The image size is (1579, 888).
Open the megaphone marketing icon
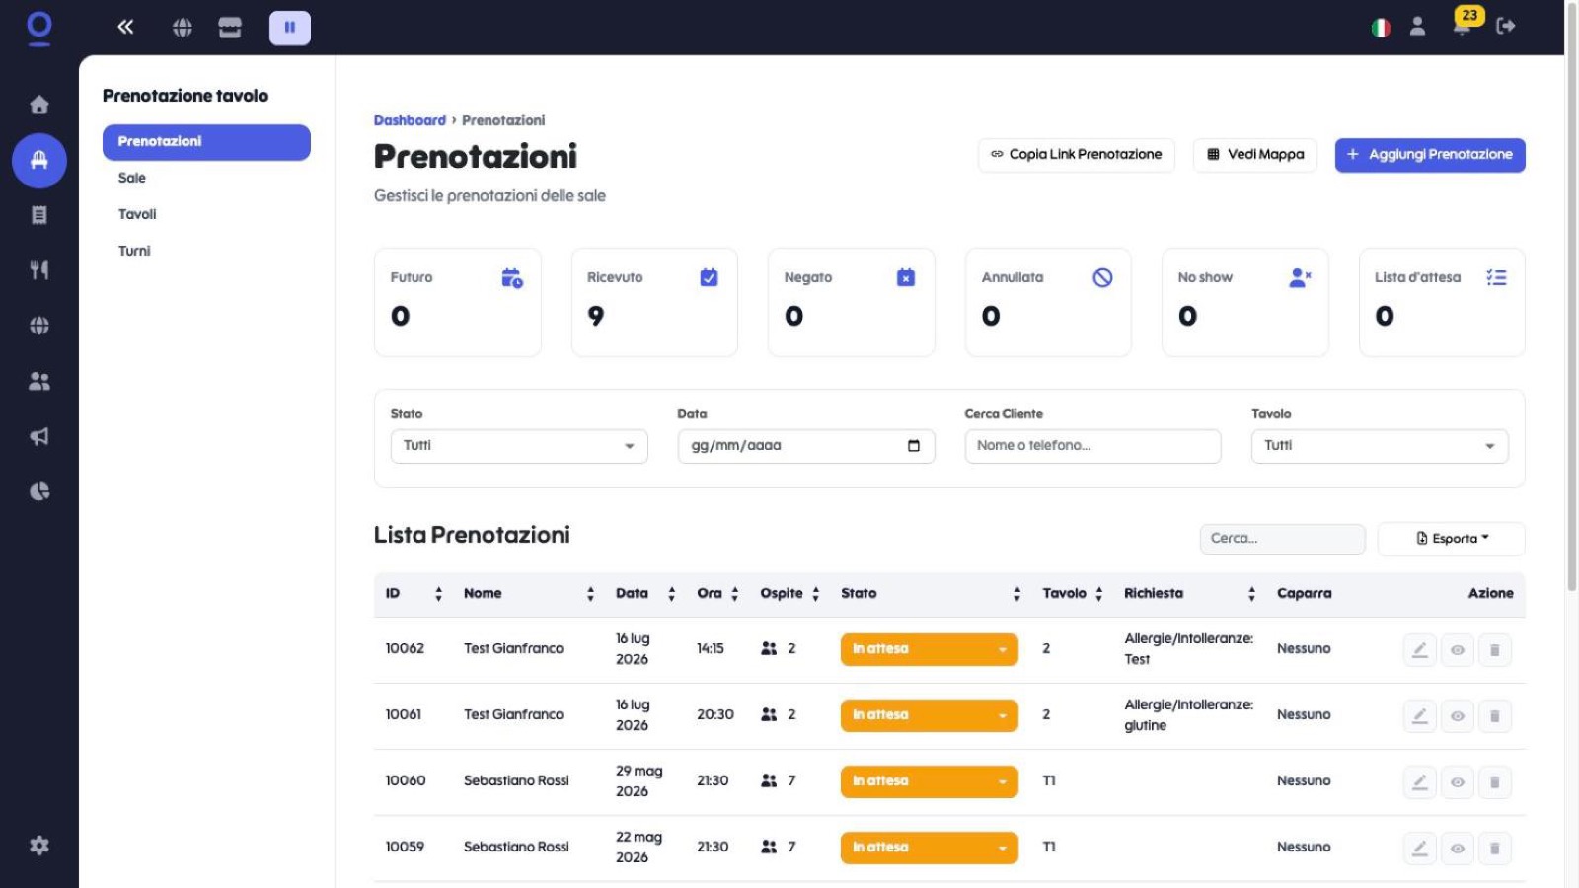pos(39,436)
